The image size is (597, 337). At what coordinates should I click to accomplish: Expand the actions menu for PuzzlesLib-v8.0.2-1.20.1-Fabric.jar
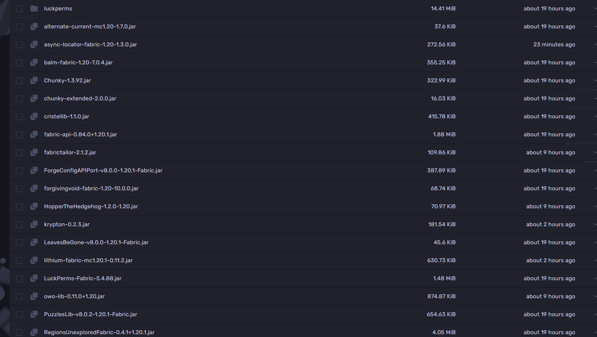tap(595, 314)
